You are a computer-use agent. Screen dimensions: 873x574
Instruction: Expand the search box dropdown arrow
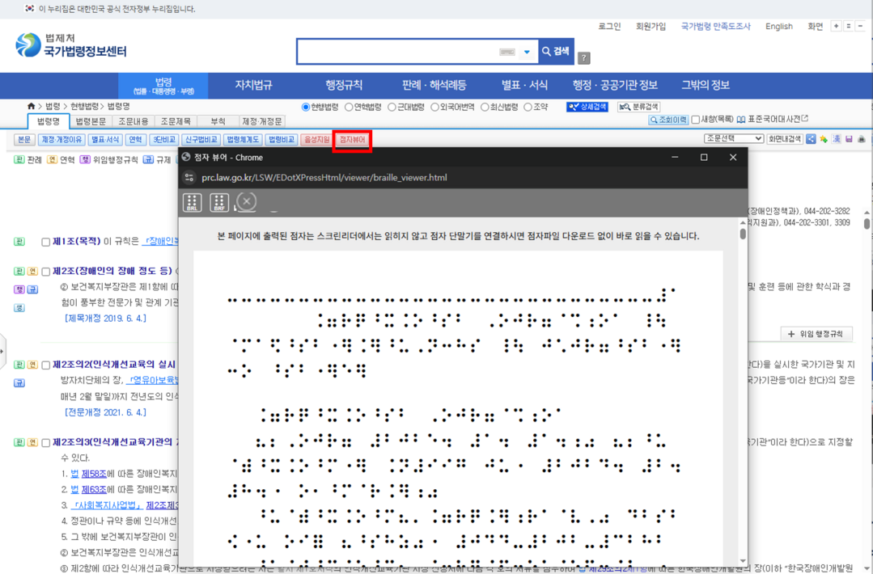527,52
